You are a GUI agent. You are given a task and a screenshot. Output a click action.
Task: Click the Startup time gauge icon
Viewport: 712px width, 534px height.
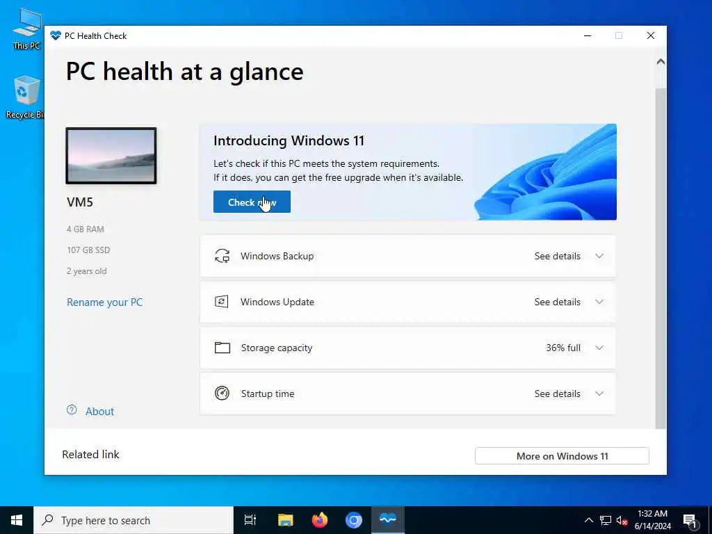tap(222, 394)
